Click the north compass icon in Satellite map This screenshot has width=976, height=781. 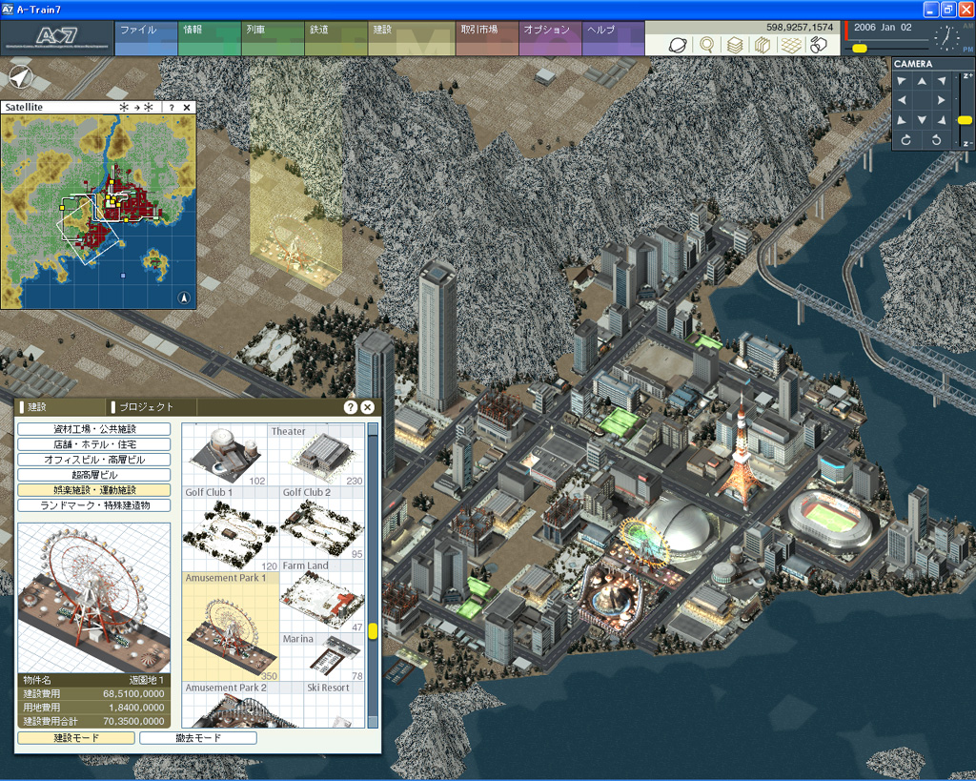(x=184, y=298)
